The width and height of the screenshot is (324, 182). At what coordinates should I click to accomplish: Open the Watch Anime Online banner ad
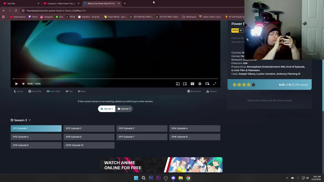[x=161, y=165]
